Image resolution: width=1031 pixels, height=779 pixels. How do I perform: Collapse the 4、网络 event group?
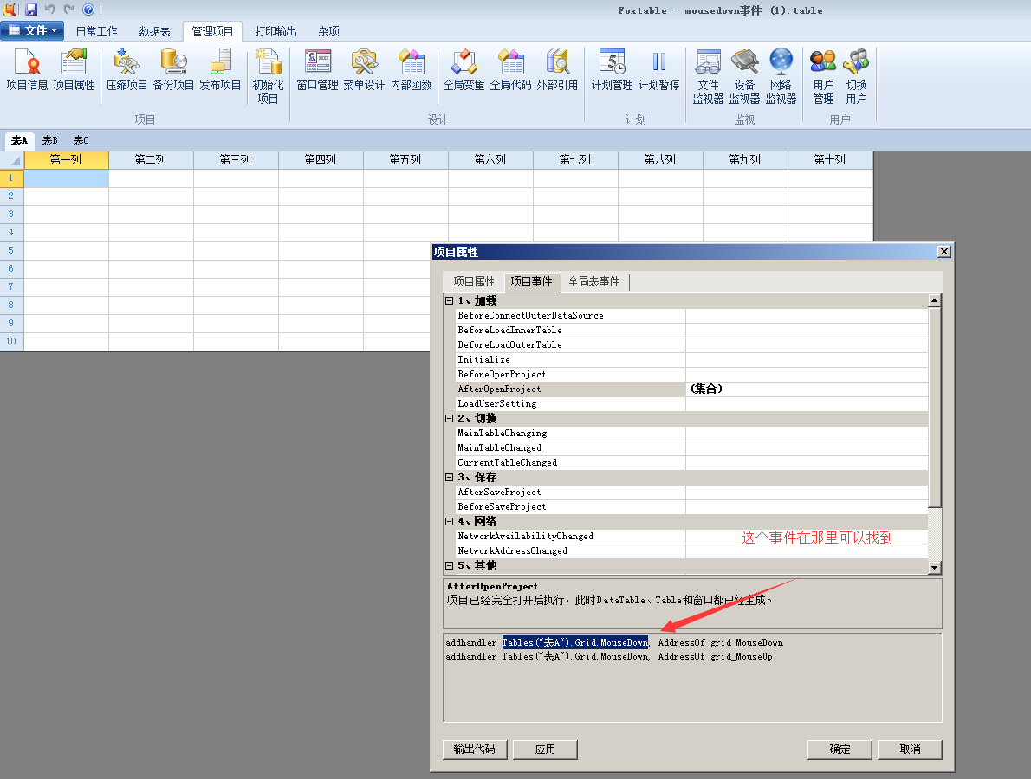point(450,522)
